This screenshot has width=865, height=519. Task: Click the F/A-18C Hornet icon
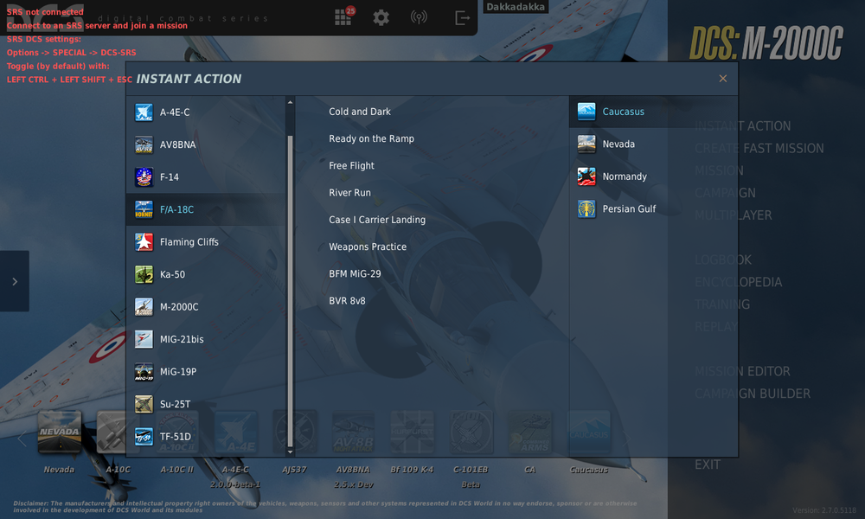click(144, 209)
